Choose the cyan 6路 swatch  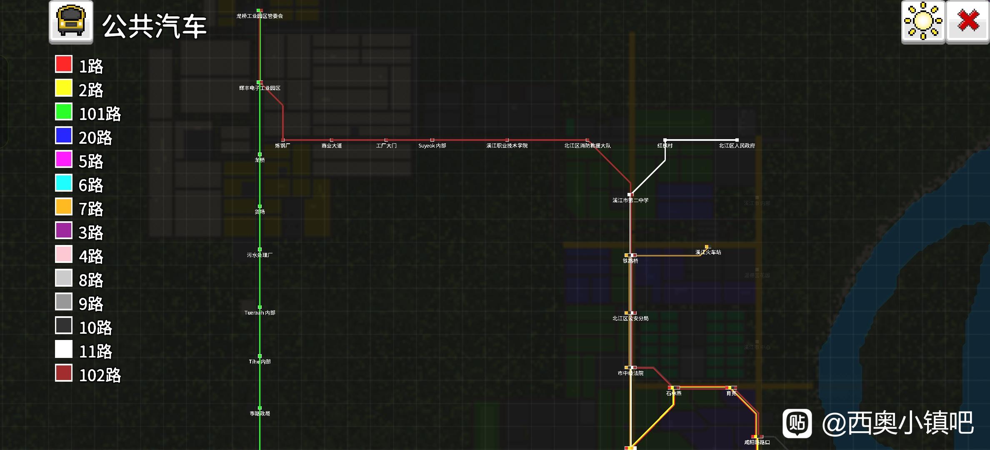point(64,183)
